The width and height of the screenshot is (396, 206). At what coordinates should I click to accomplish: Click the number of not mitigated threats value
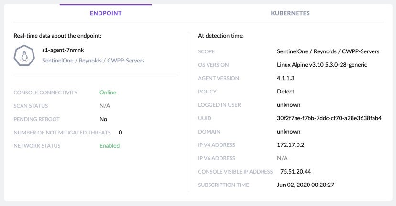[x=121, y=133]
